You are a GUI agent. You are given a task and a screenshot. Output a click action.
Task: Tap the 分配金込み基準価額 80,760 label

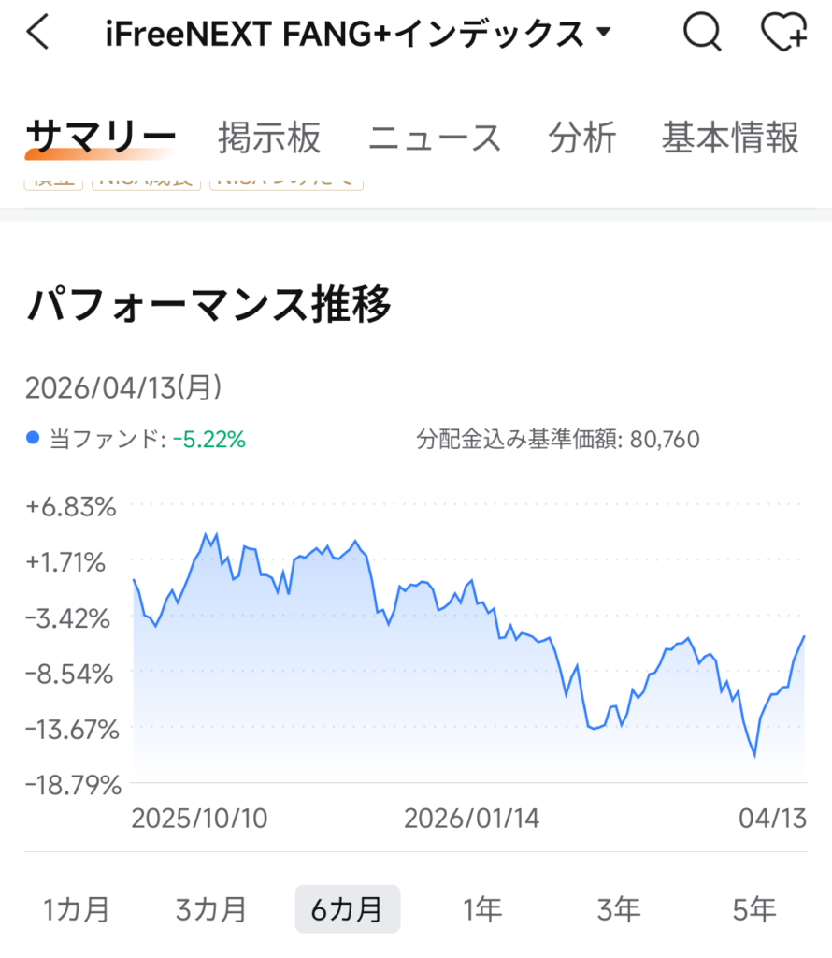coord(557,439)
